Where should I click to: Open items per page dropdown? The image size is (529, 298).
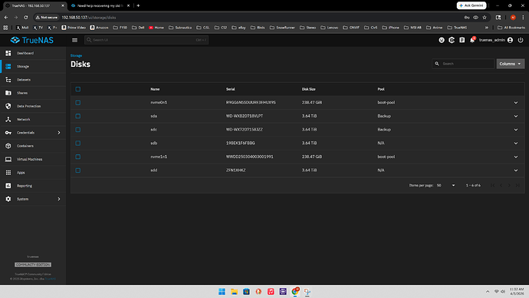coord(446,185)
